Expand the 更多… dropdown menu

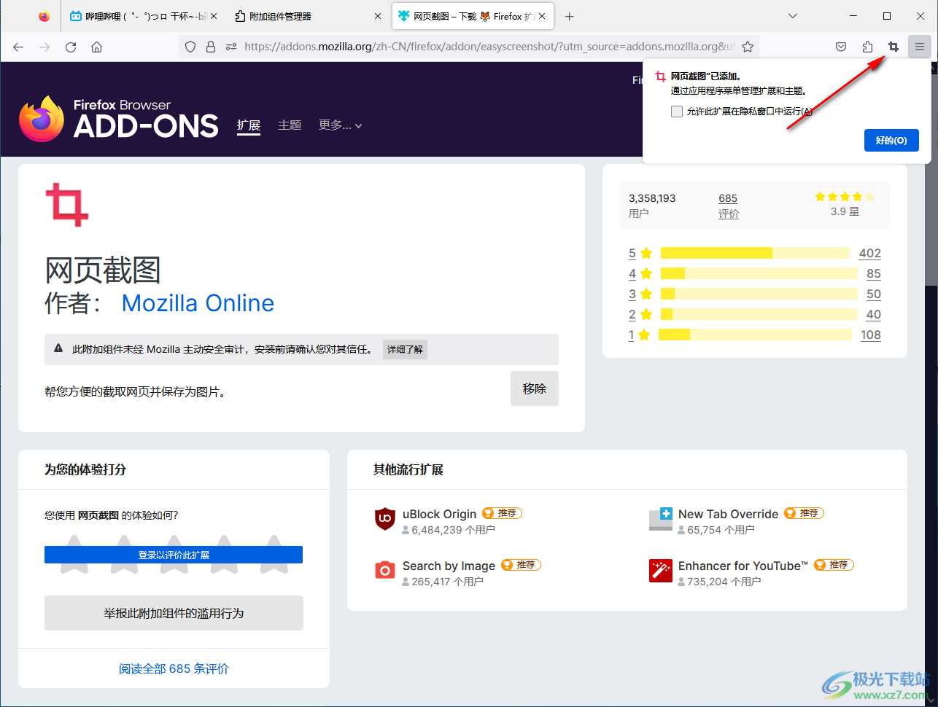[x=341, y=125]
